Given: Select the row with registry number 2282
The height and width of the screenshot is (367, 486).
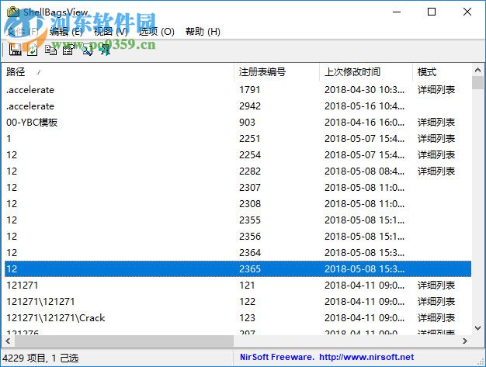Looking at the screenshot, I should pos(238,171).
